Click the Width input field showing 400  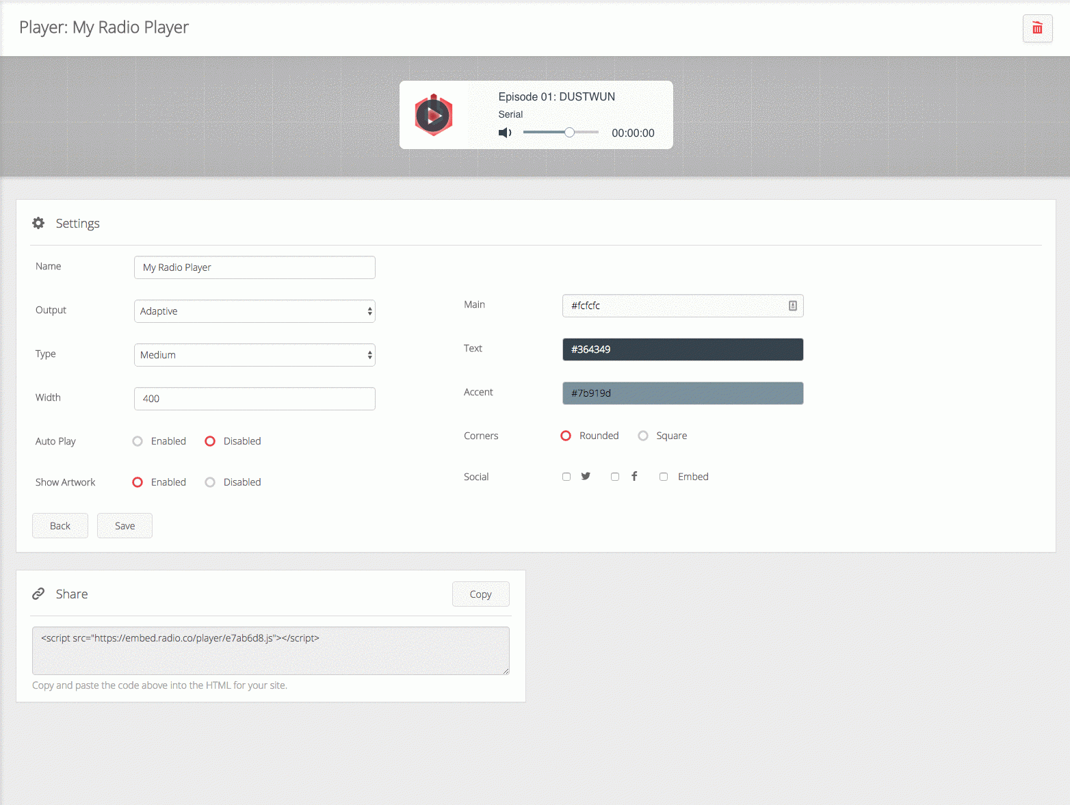(x=255, y=399)
